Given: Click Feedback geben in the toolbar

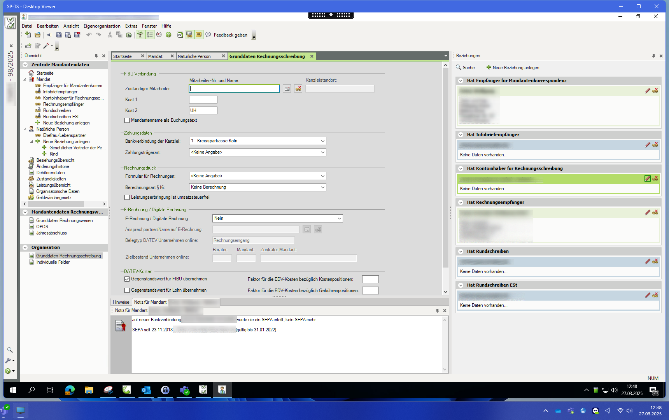Looking at the screenshot, I should pos(230,35).
